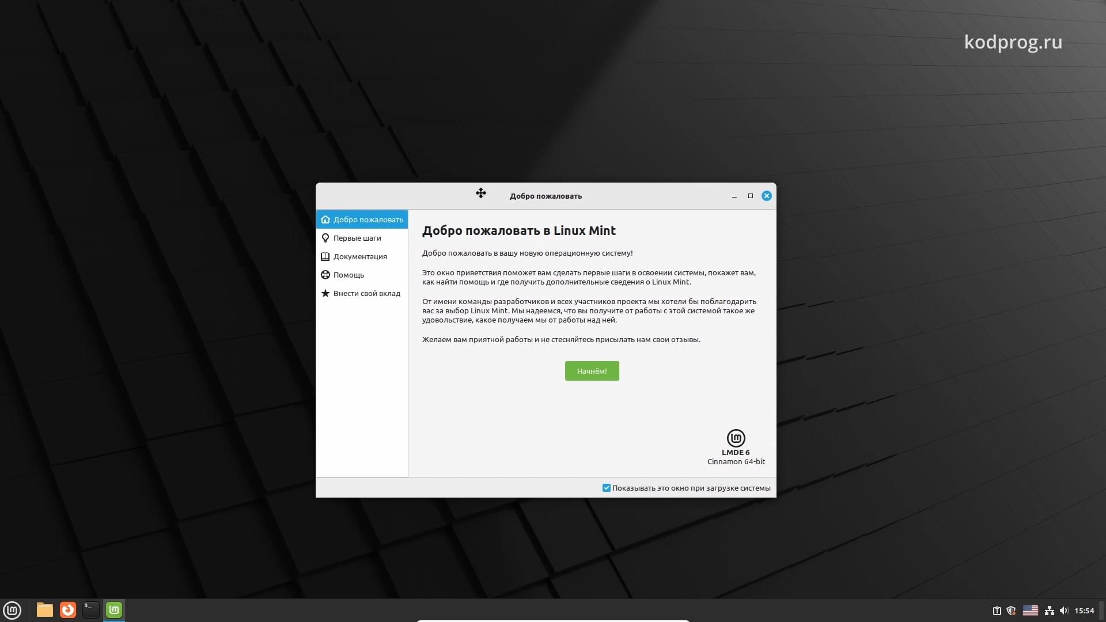Open the 15:54 clock calendar
The height and width of the screenshot is (622, 1106).
pos(1084,610)
